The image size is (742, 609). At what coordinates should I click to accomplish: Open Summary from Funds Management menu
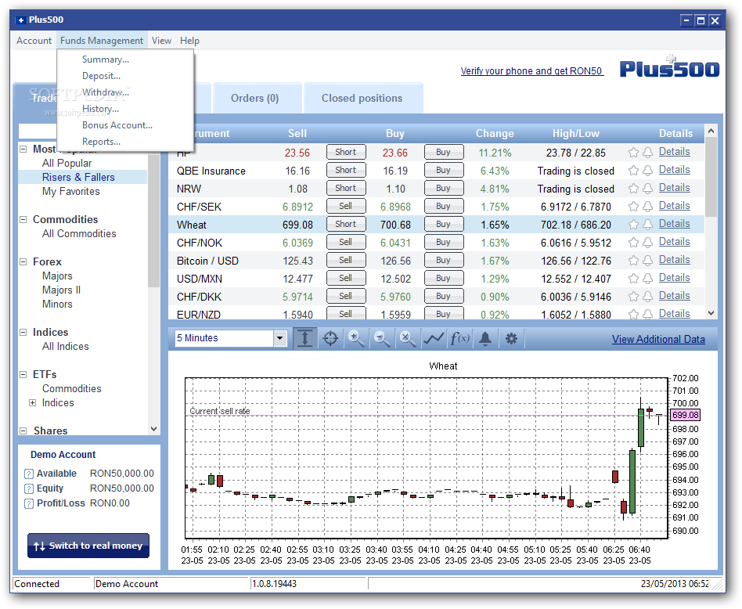tap(105, 59)
